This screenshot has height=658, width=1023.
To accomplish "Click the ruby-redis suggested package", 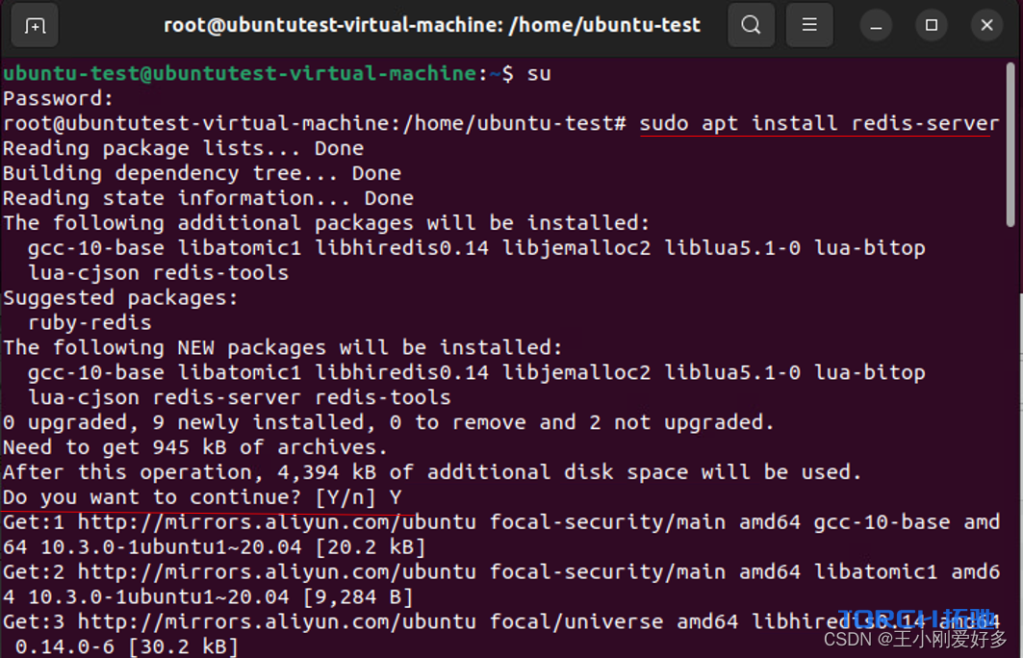I will 90,323.
